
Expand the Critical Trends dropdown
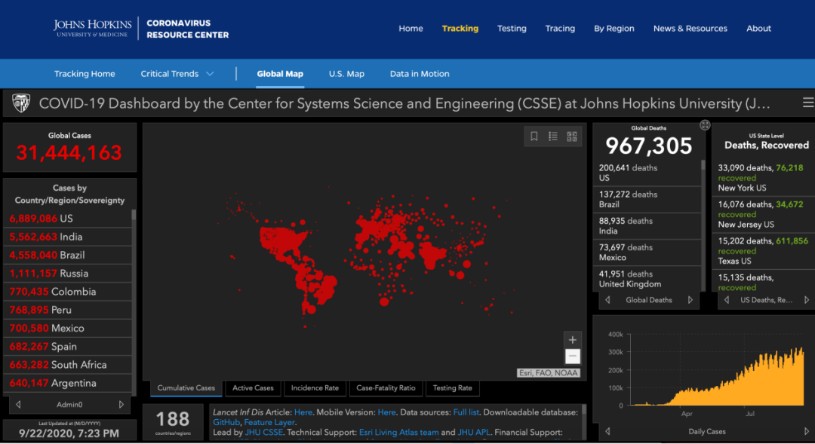coord(177,74)
